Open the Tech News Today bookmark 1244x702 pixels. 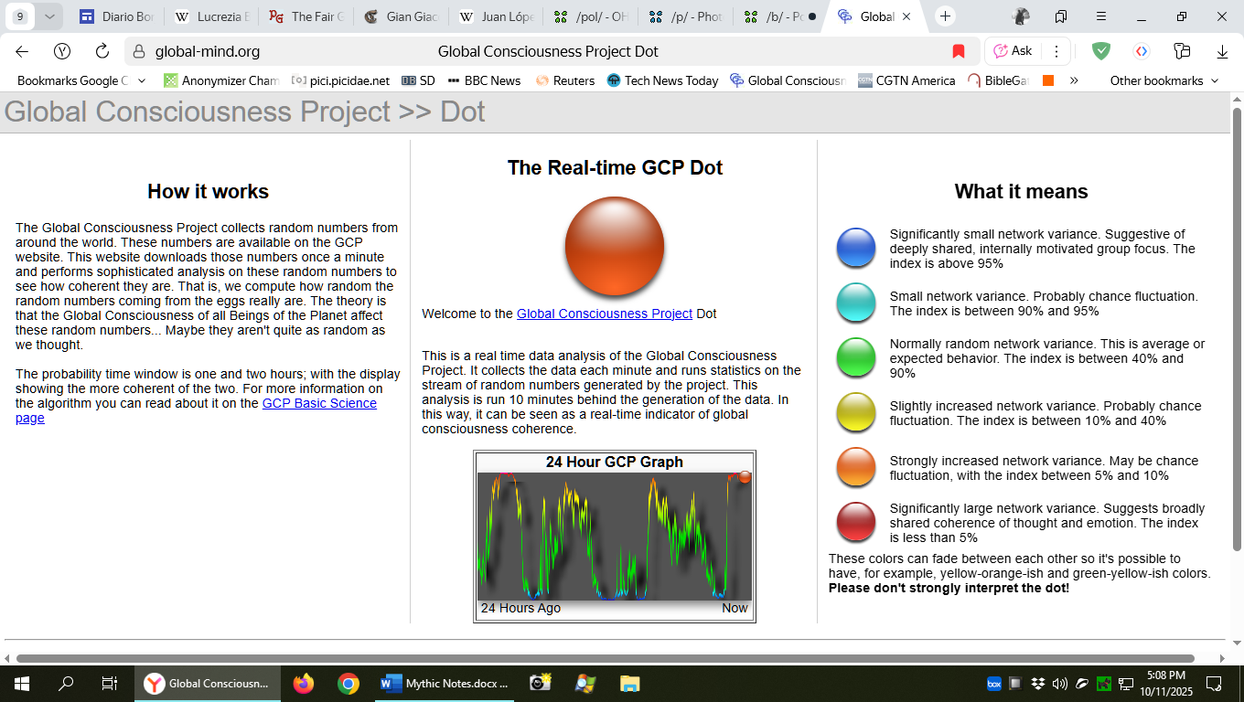[662, 80]
